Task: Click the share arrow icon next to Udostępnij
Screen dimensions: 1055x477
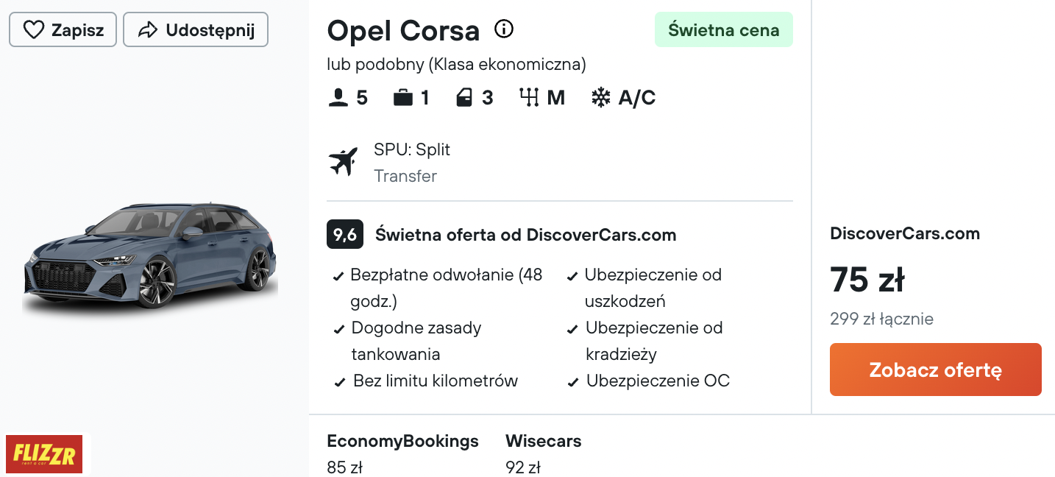Action: 148,30
